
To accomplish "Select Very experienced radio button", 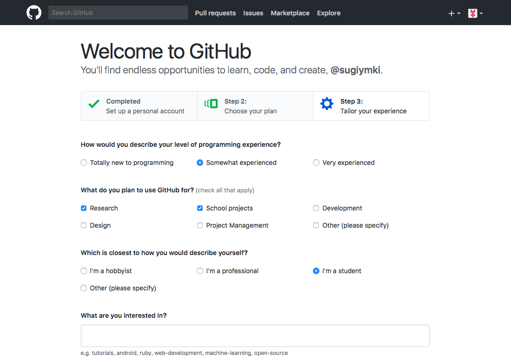I will tap(316, 163).
